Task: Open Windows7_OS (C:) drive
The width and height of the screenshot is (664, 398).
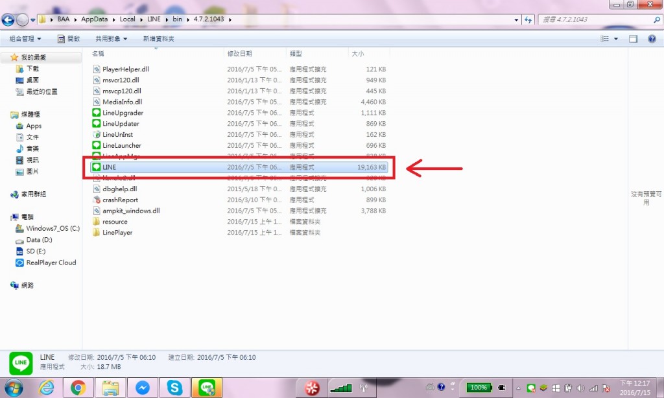Action: coord(53,228)
